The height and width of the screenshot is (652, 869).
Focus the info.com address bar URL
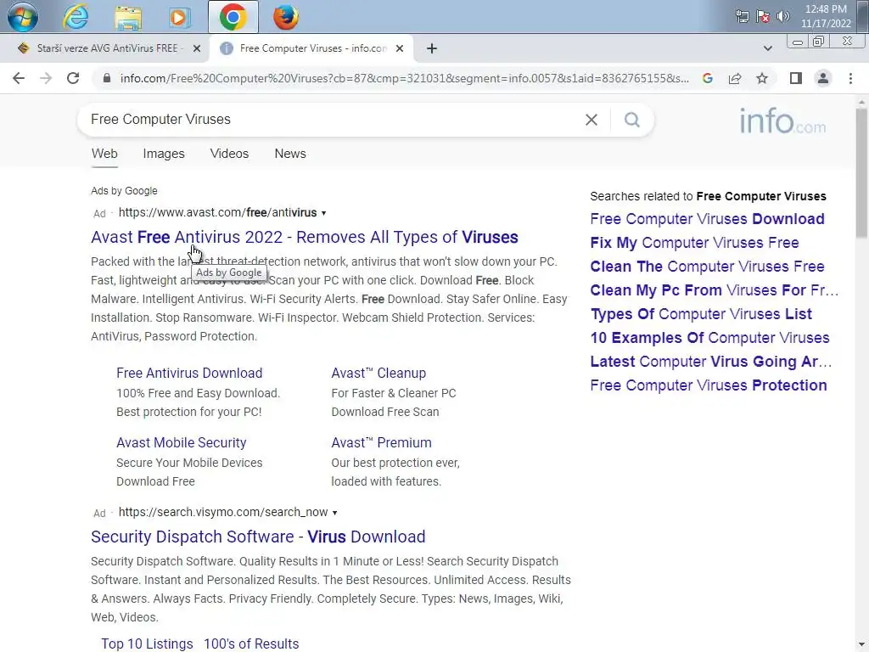405,78
